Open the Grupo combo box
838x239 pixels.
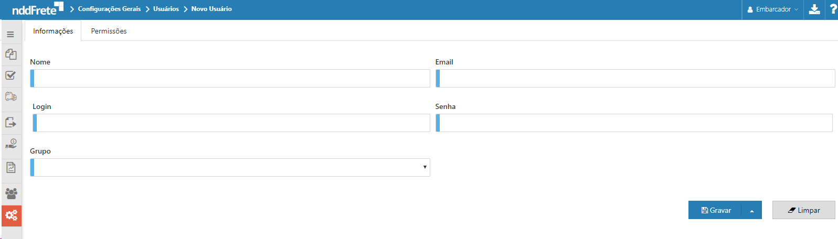(x=230, y=168)
